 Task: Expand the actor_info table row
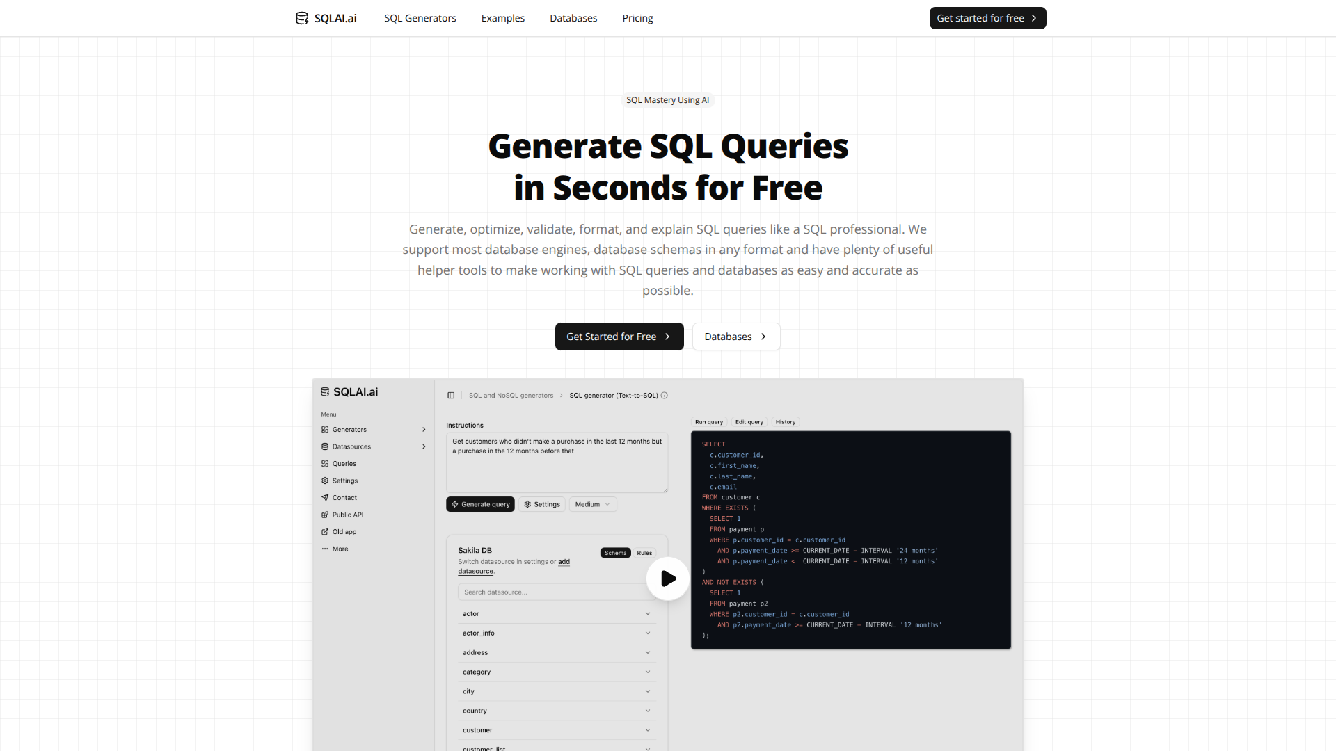pos(557,633)
